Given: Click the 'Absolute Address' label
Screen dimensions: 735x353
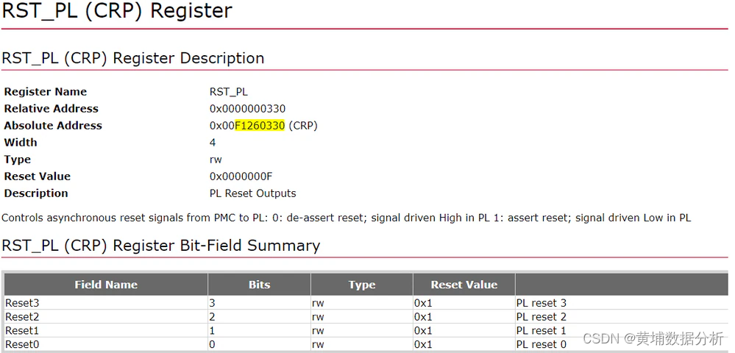Looking at the screenshot, I should 53,126.
